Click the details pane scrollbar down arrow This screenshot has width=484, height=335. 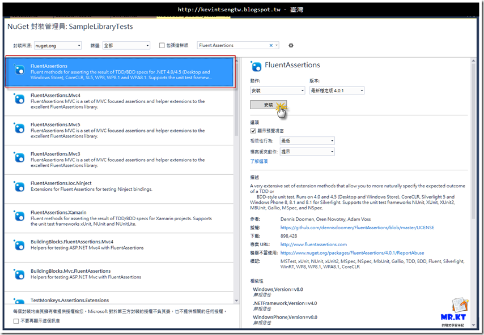473,325
